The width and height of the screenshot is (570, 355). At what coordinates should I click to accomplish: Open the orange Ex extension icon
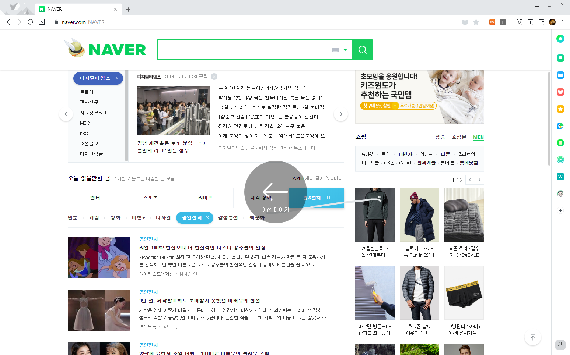pyautogui.click(x=492, y=22)
